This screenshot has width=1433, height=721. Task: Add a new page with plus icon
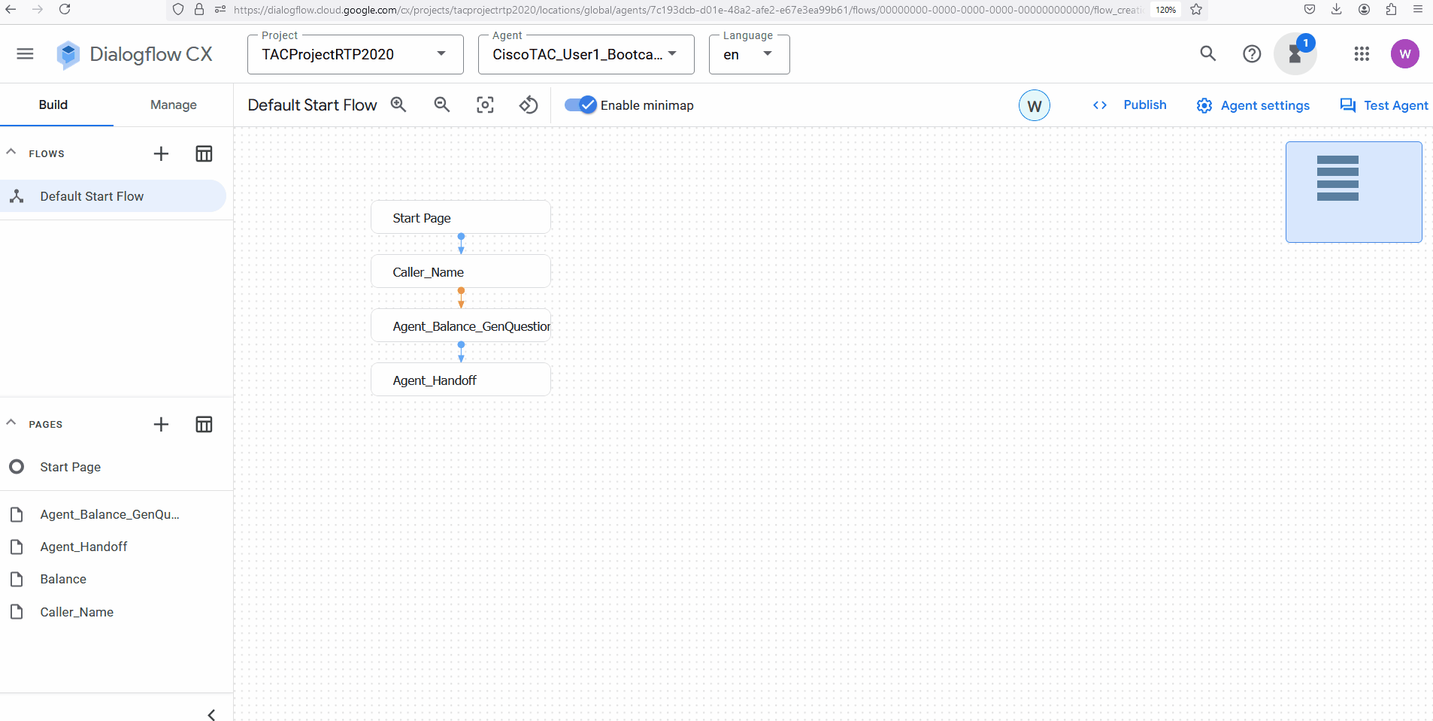click(x=161, y=424)
